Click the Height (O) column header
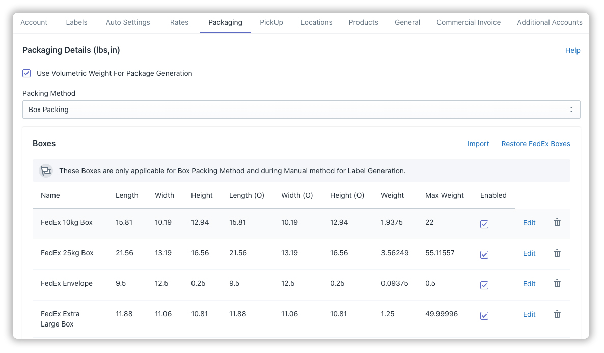Viewport: 604px width, 353px height. tap(347, 195)
